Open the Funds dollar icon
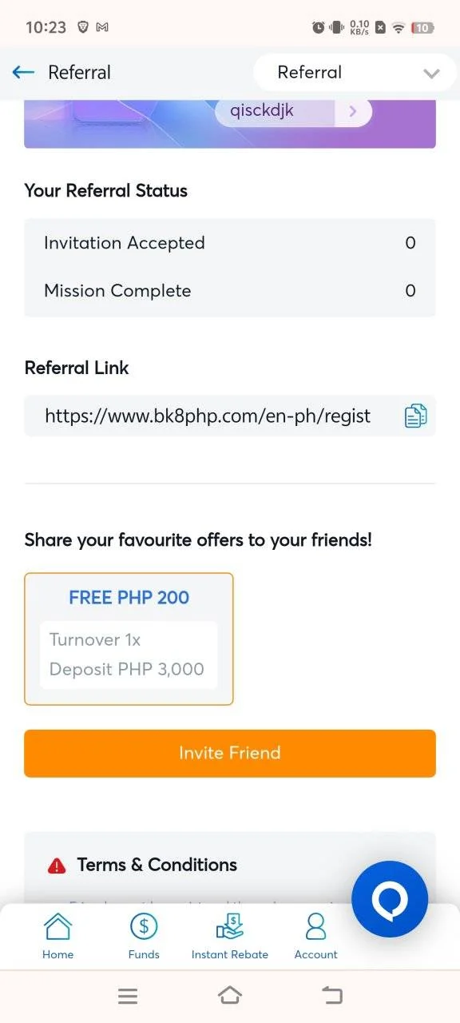The width and height of the screenshot is (460, 1023). [144, 927]
